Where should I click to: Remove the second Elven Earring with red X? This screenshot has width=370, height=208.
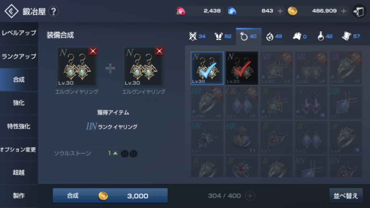(x=159, y=51)
